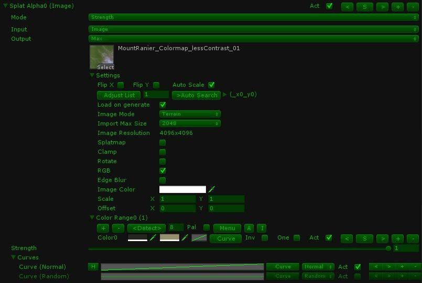Viewport: 422px width, 283px height.
Task: Expand the arrow beside (_x0_y0)
Action: pos(225,94)
